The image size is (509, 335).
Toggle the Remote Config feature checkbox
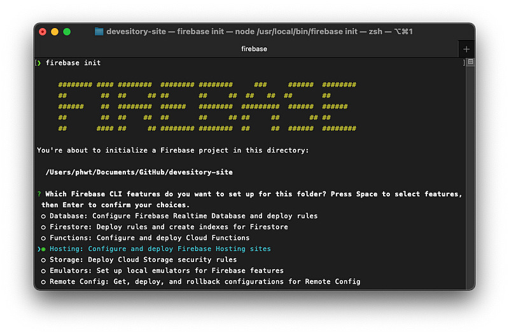pyautogui.click(x=43, y=282)
